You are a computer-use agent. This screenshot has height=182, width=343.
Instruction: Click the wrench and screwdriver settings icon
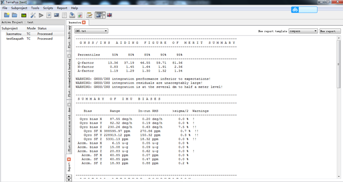32,15
